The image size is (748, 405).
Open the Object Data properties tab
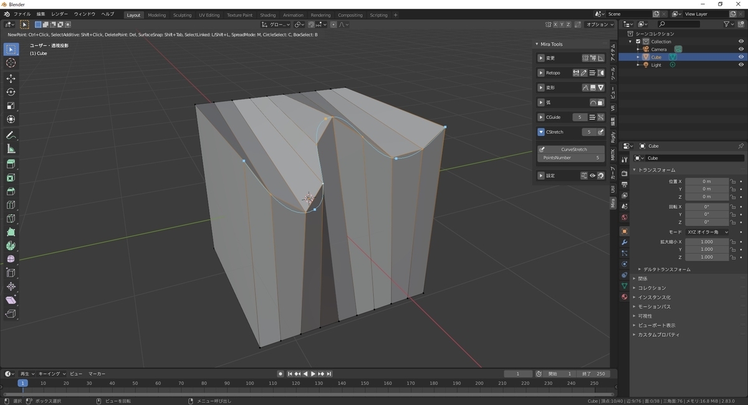tap(624, 286)
